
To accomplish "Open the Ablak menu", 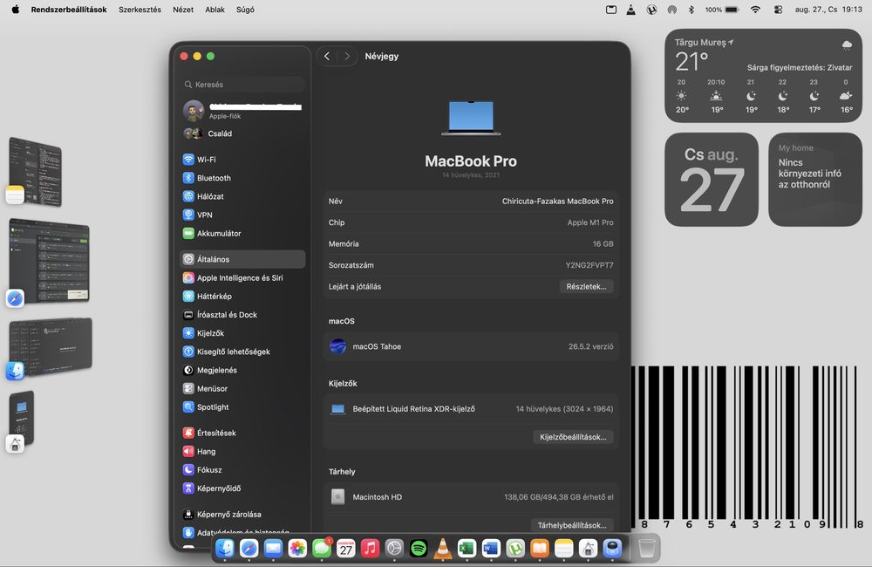I will [x=215, y=10].
